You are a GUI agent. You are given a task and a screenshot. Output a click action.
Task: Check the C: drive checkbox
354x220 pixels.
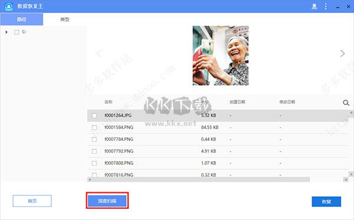(x=17, y=32)
